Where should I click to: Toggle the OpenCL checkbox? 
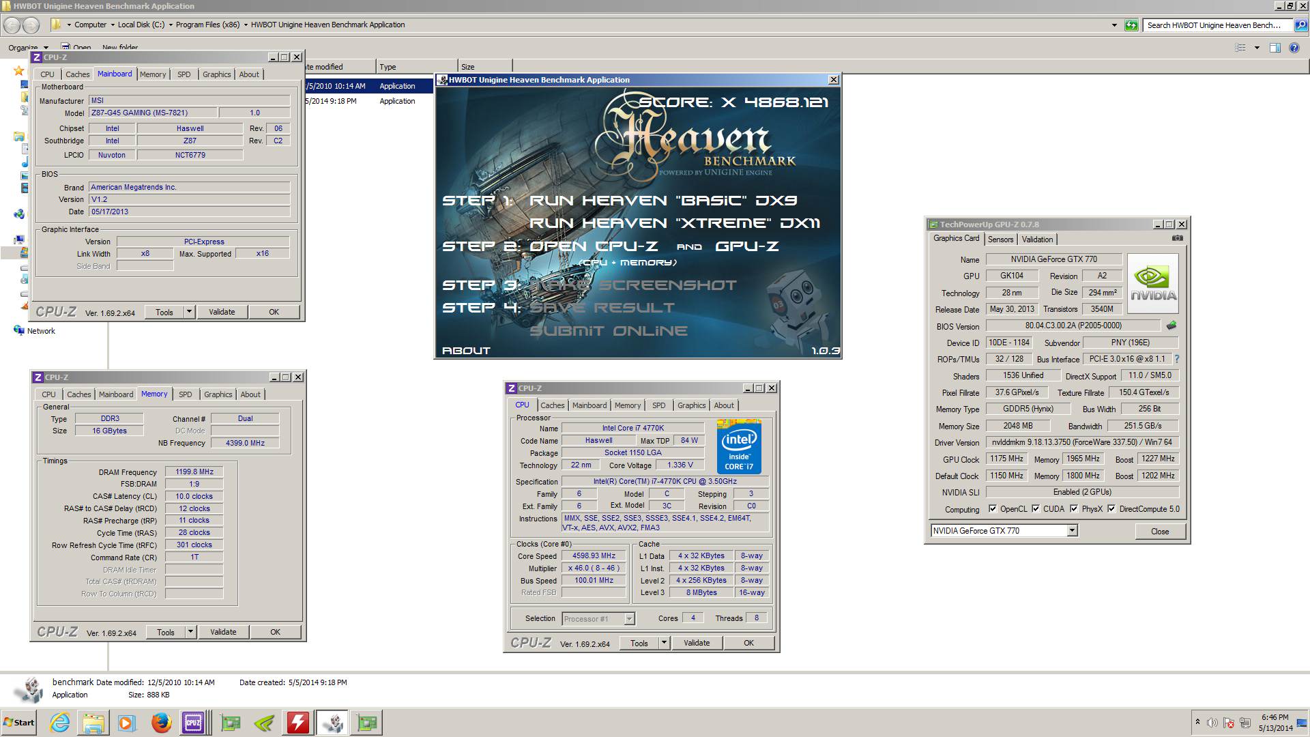point(992,508)
